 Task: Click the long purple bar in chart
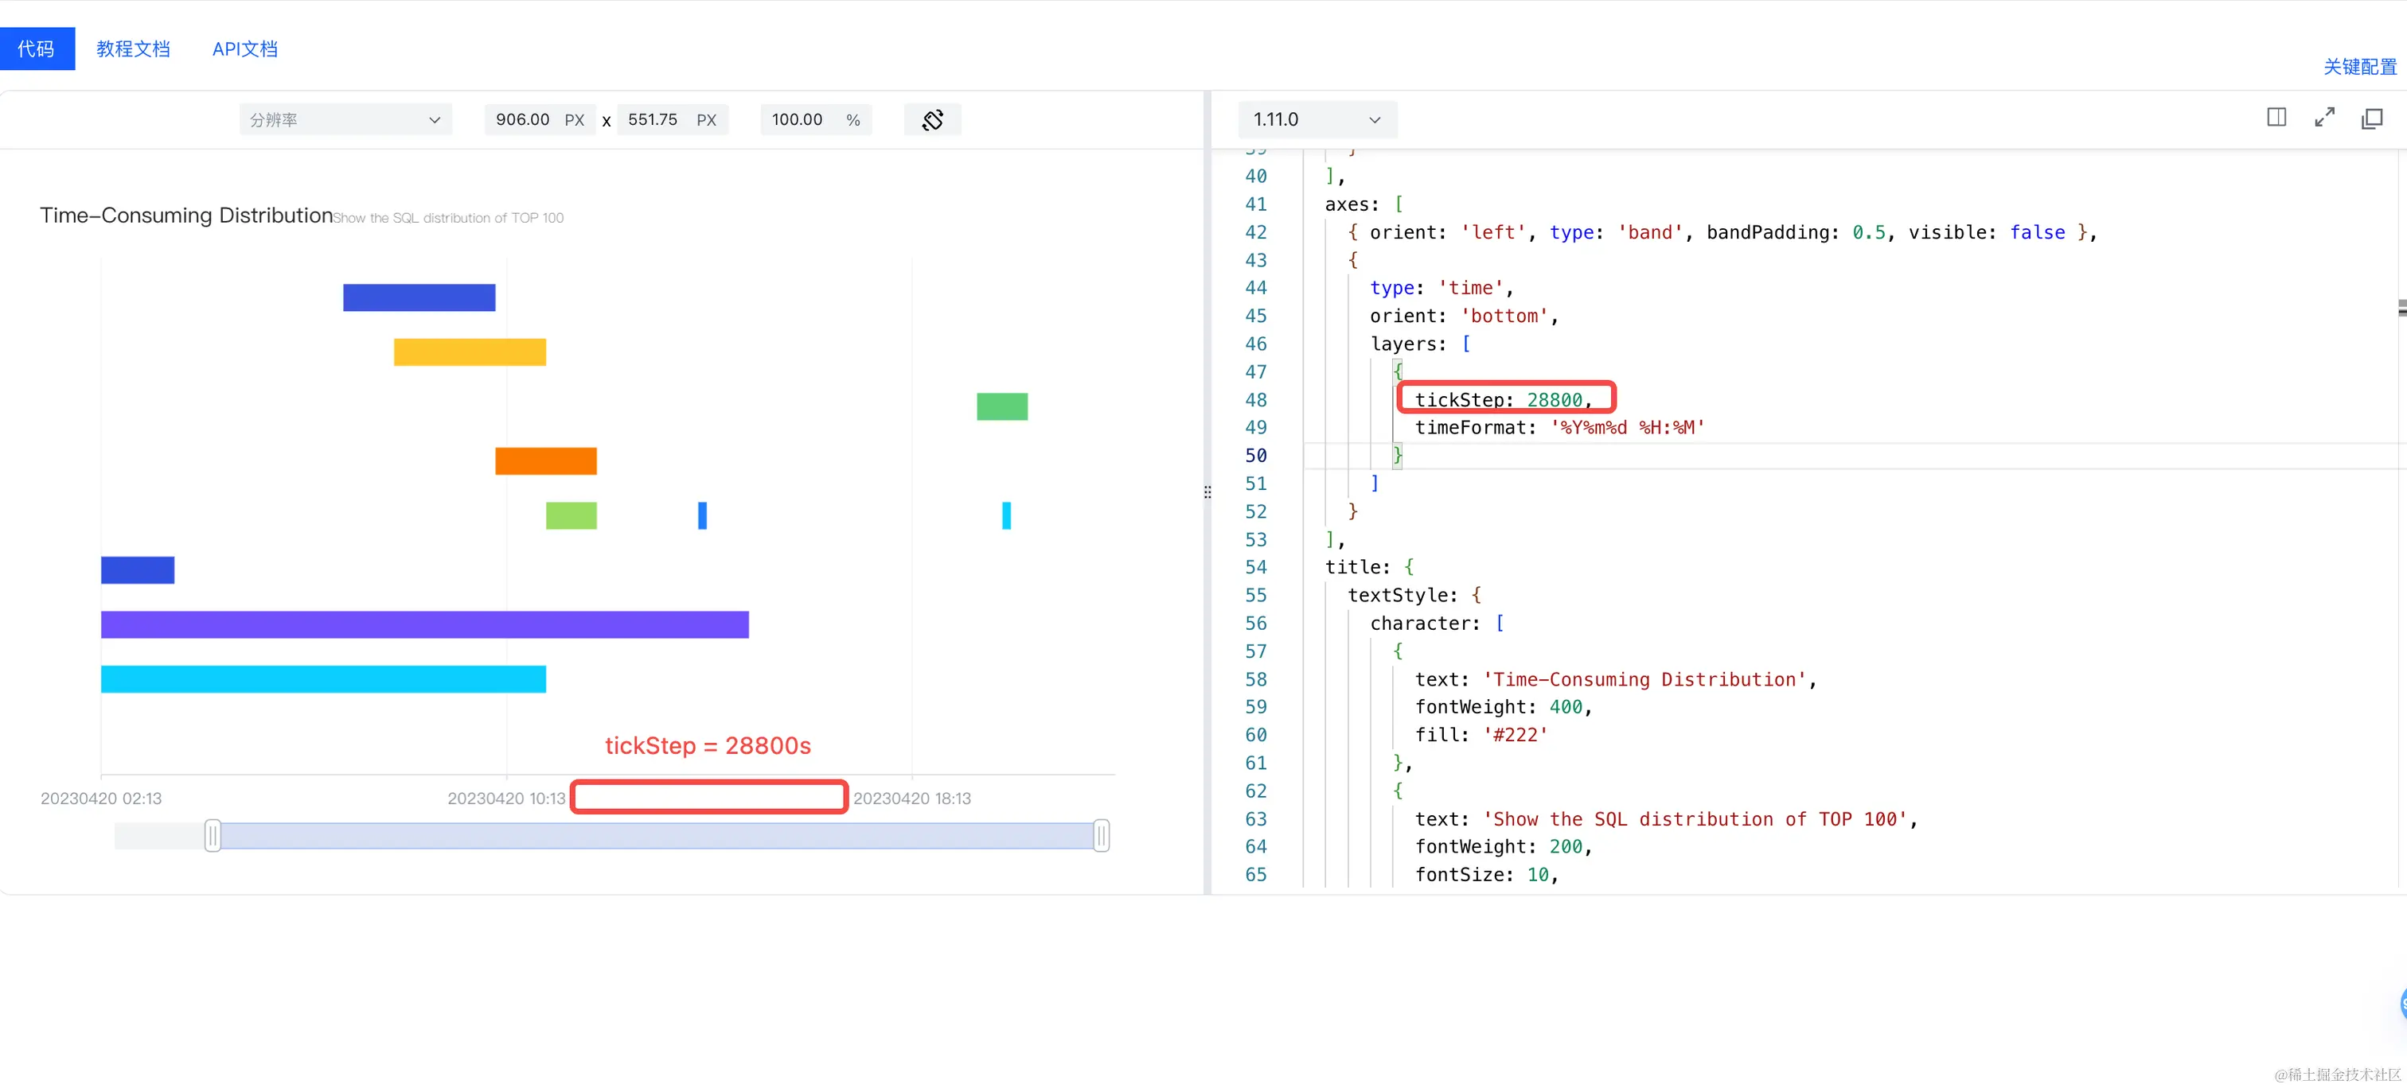click(x=424, y=625)
